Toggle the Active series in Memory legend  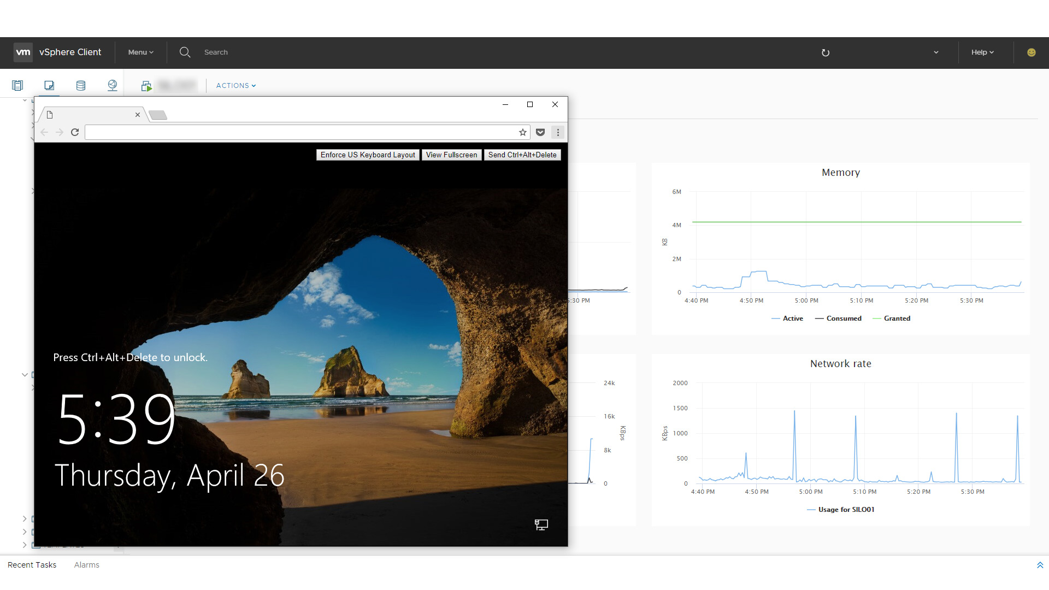pos(787,318)
